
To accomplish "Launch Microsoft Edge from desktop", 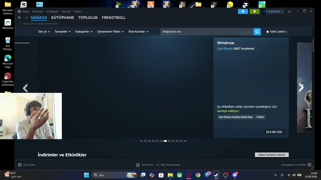I will [8, 61].
